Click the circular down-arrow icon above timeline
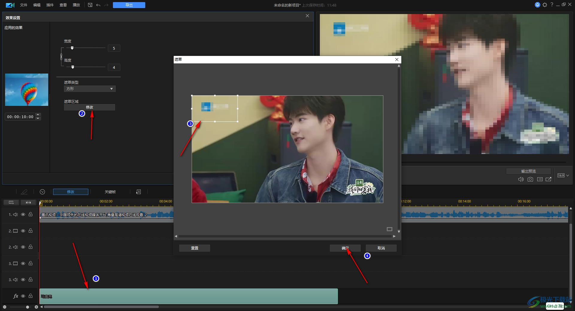This screenshot has height=311, width=575. (x=43, y=192)
